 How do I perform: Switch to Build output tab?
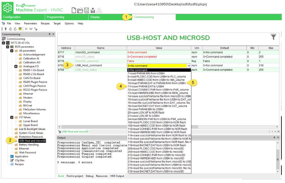tap(61, 176)
